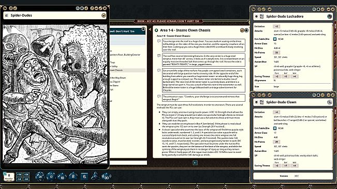Open help in the Spider-Dudes image window

(x=92, y=8)
